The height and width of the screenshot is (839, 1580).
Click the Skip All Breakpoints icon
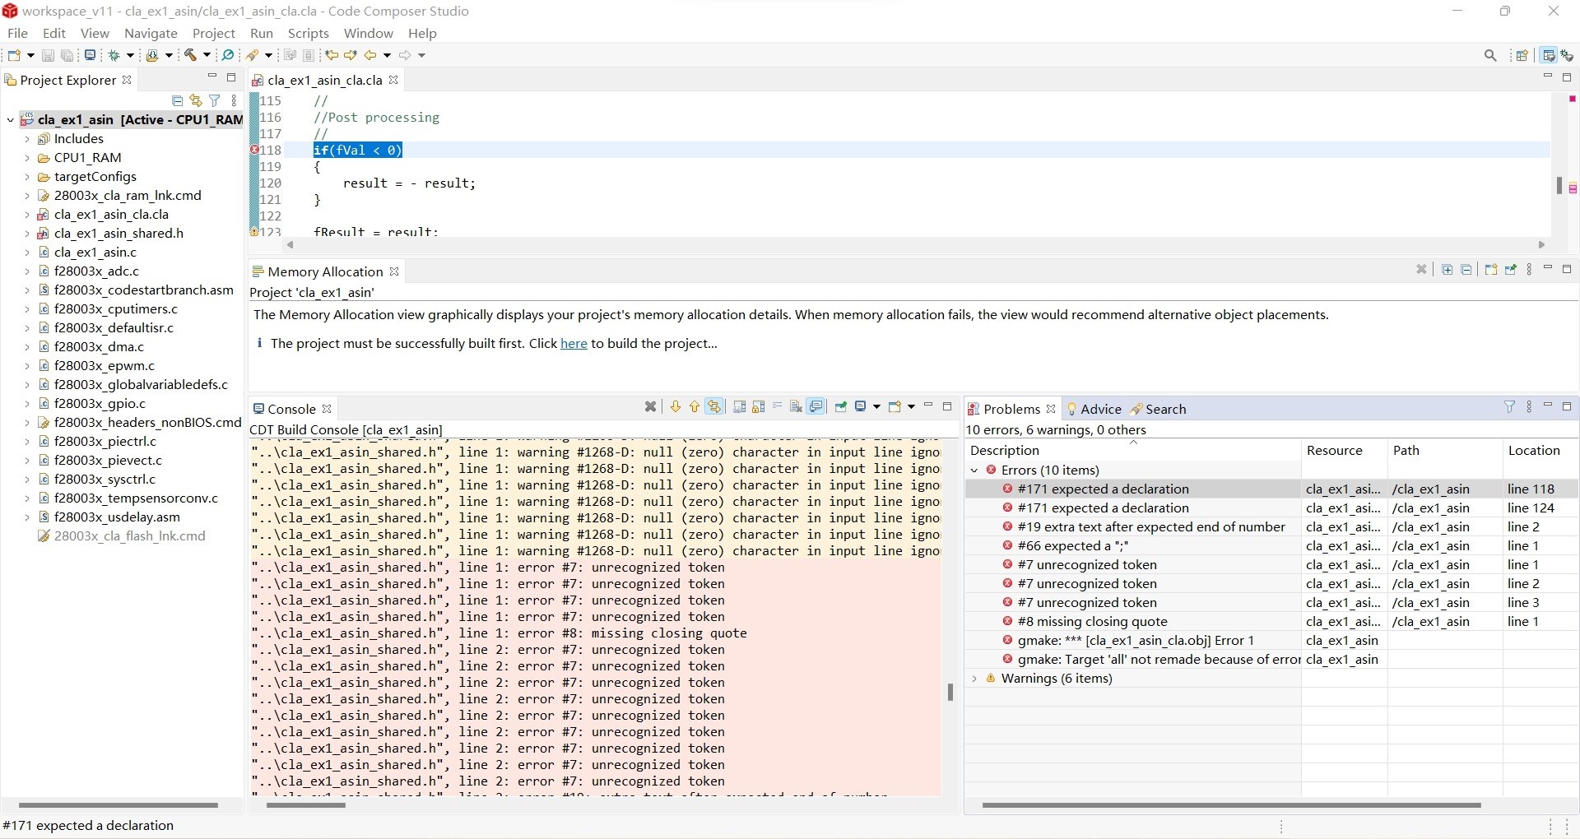point(227,55)
